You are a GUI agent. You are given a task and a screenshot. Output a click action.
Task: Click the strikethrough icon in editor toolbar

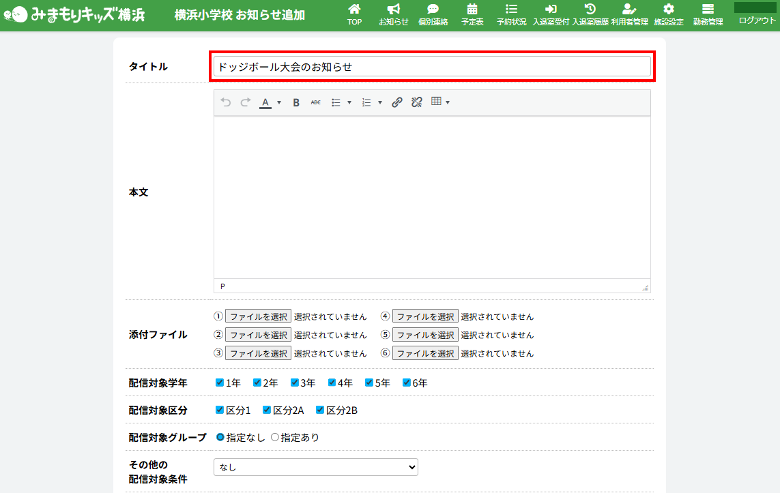pyautogui.click(x=315, y=102)
